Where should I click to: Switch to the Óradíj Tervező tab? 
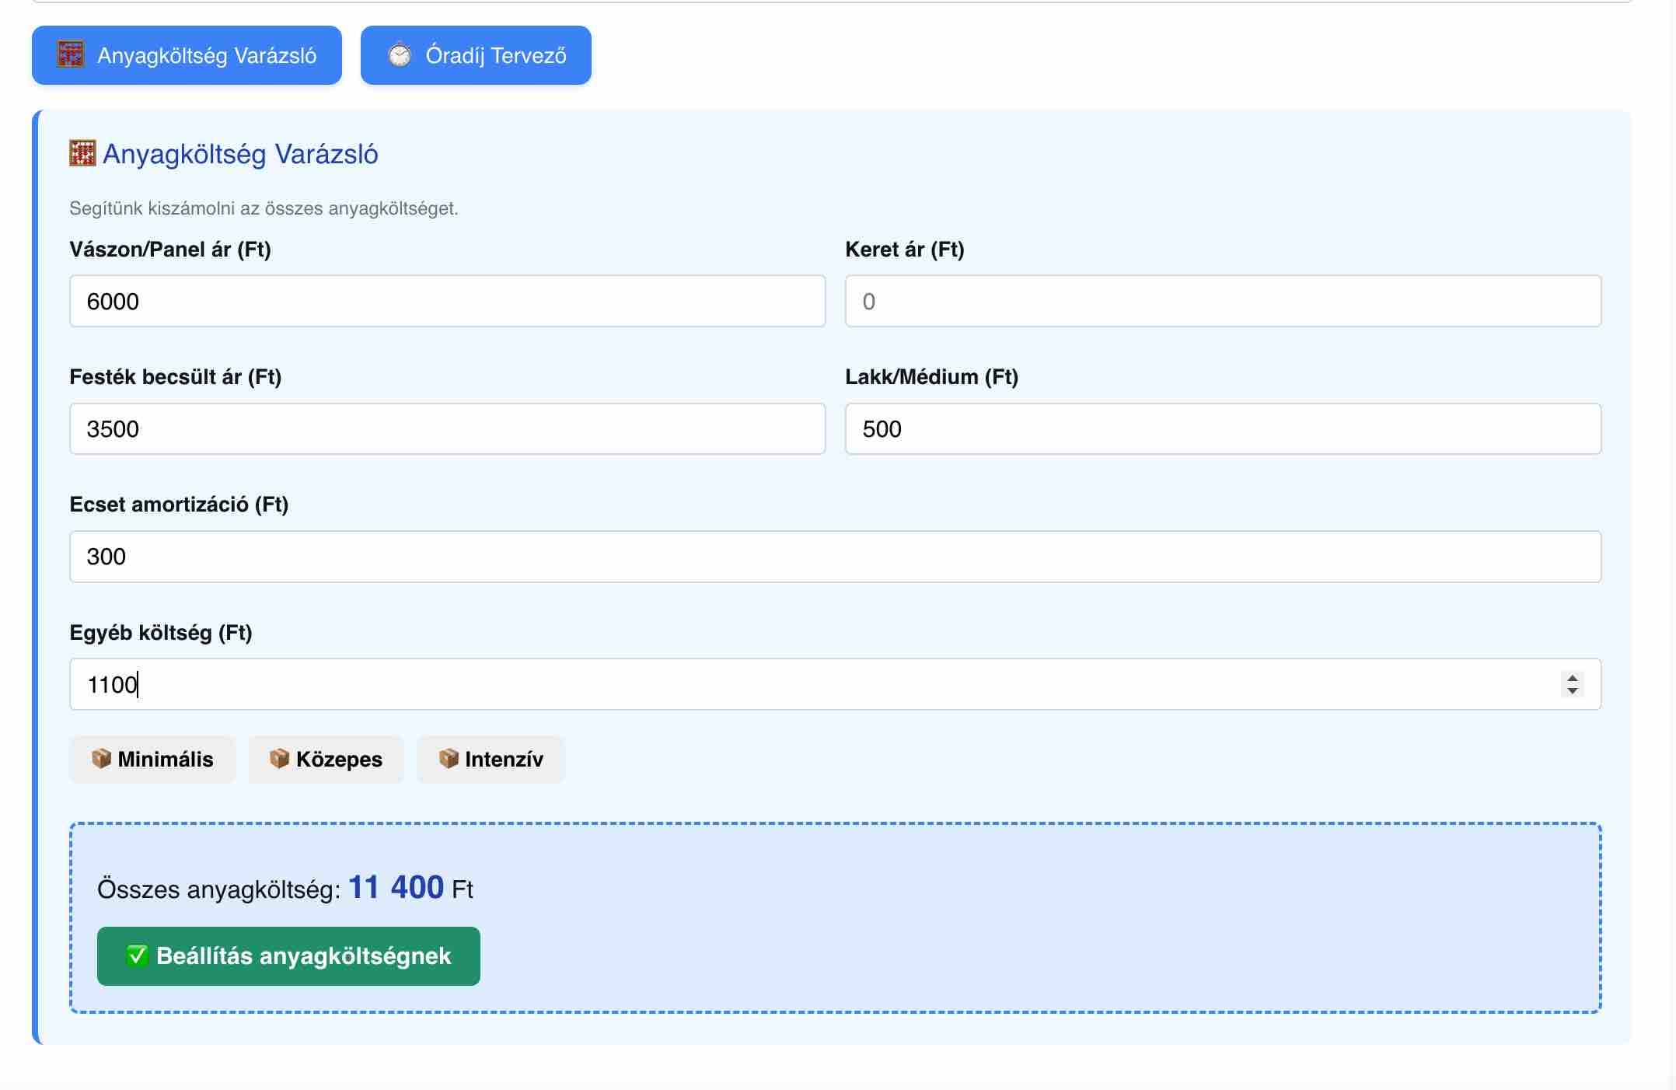click(476, 54)
